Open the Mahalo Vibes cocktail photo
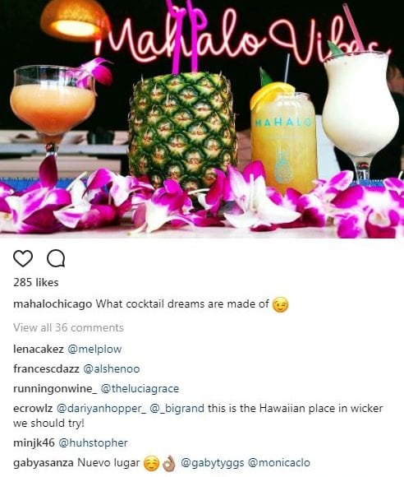 202,119
